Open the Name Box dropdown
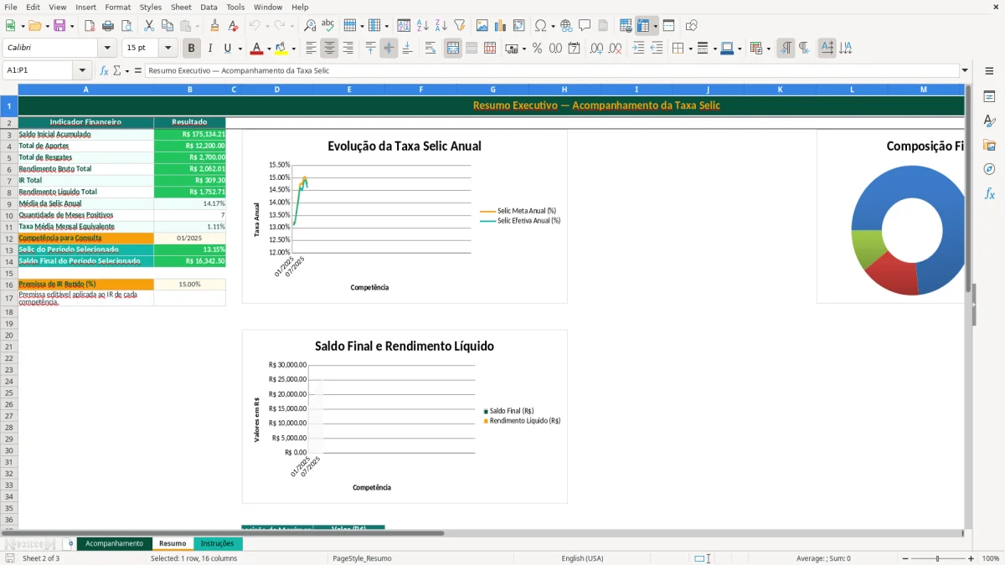The height and width of the screenshot is (565, 1005). 82,71
